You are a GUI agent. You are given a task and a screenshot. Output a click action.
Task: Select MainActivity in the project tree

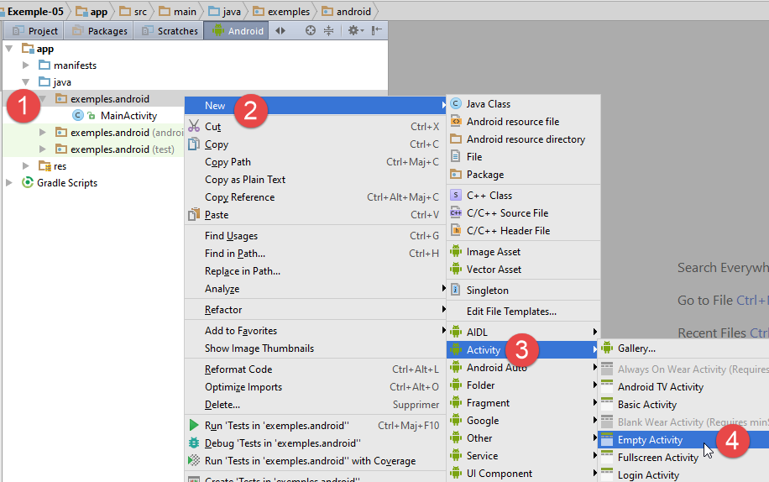(128, 116)
